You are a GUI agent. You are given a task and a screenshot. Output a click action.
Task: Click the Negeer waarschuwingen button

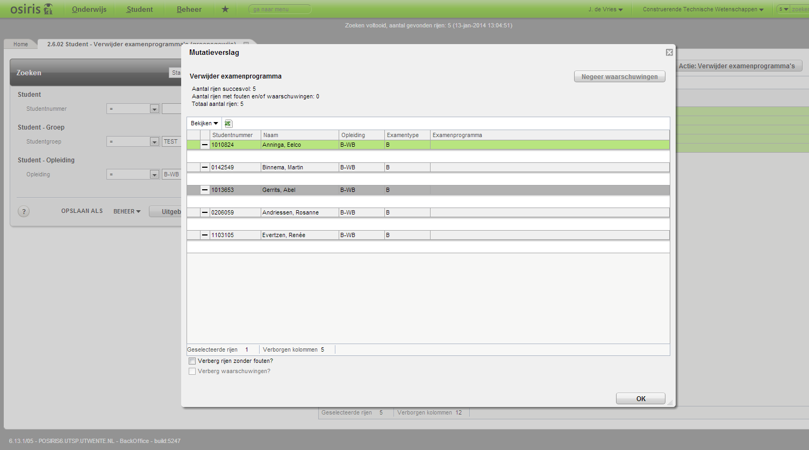619,76
